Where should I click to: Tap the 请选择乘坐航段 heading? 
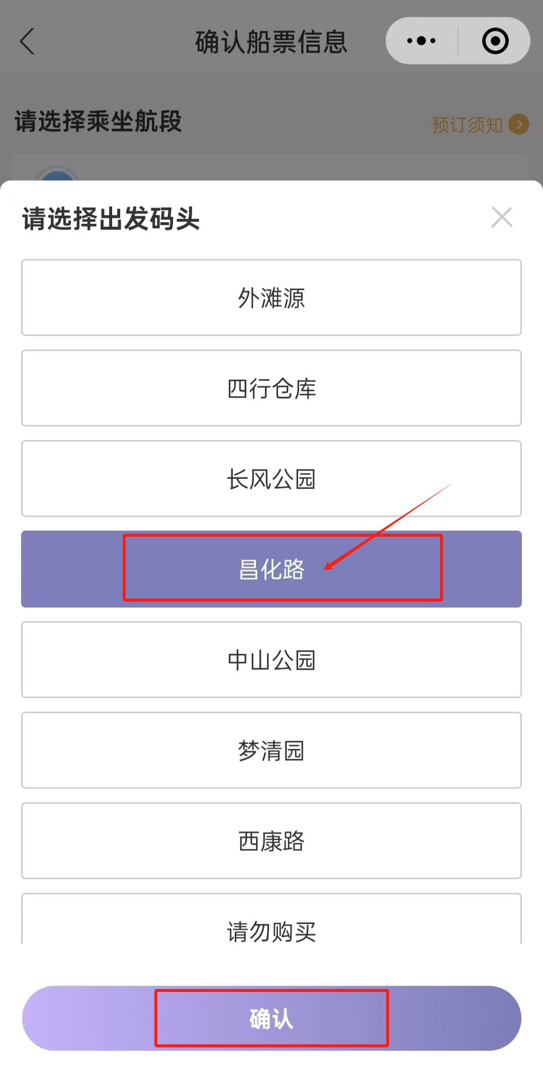point(98,121)
